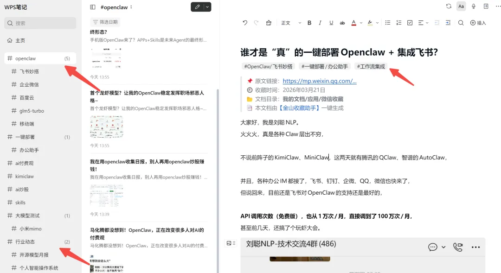The image size is (501, 273).
Task: Click the 插入 insert button
Action: point(478,23)
